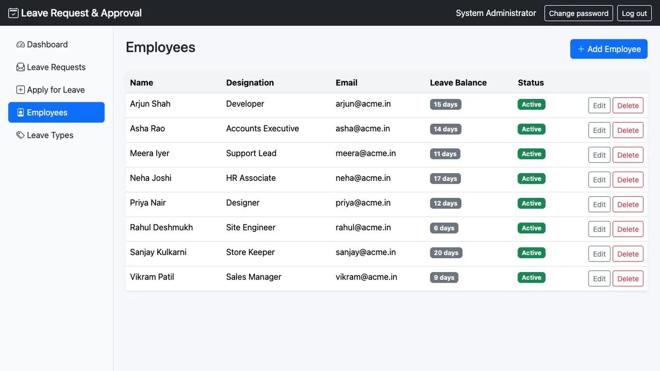Image resolution: width=660 pixels, height=371 pixels.
Task: Click the 6 days balance badge
Action: coord(444,228)
